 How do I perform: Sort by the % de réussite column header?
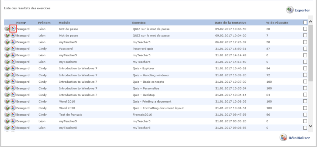click(277, 22)
